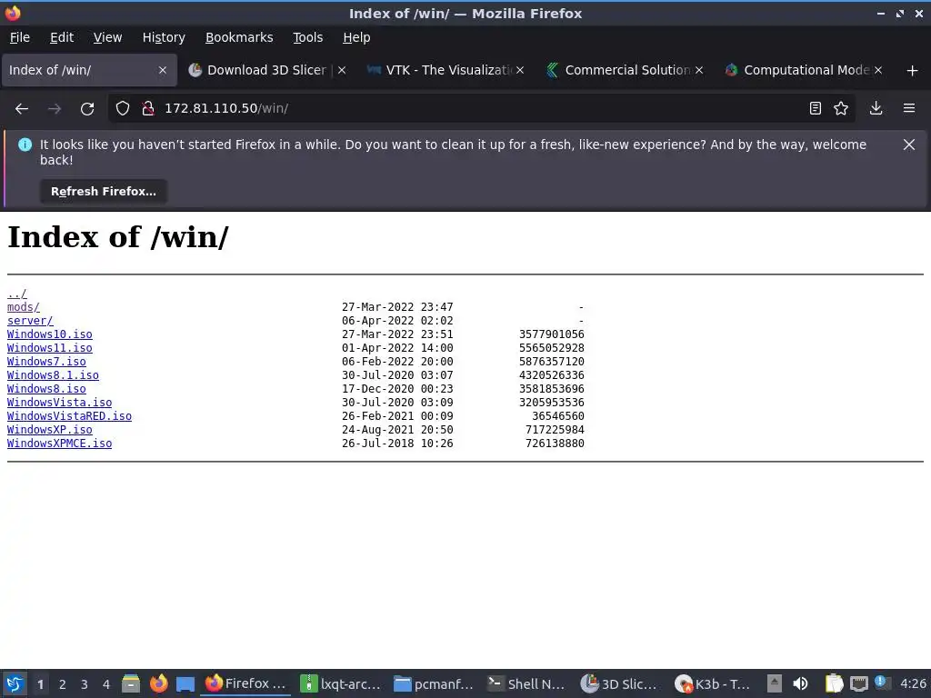Switch to virtual desktop 4
This screenshot has width=931, height=698.
pyautogui.click(x=106, y=684)
